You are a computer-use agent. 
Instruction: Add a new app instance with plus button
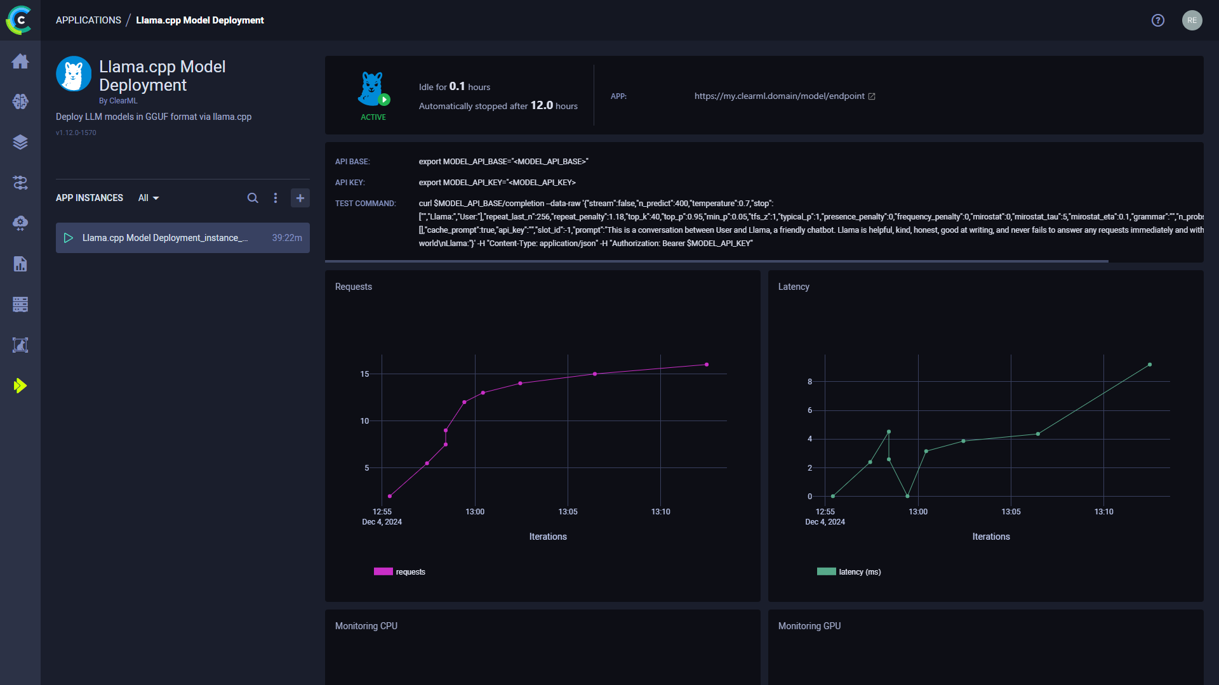[x=300, y=198]
